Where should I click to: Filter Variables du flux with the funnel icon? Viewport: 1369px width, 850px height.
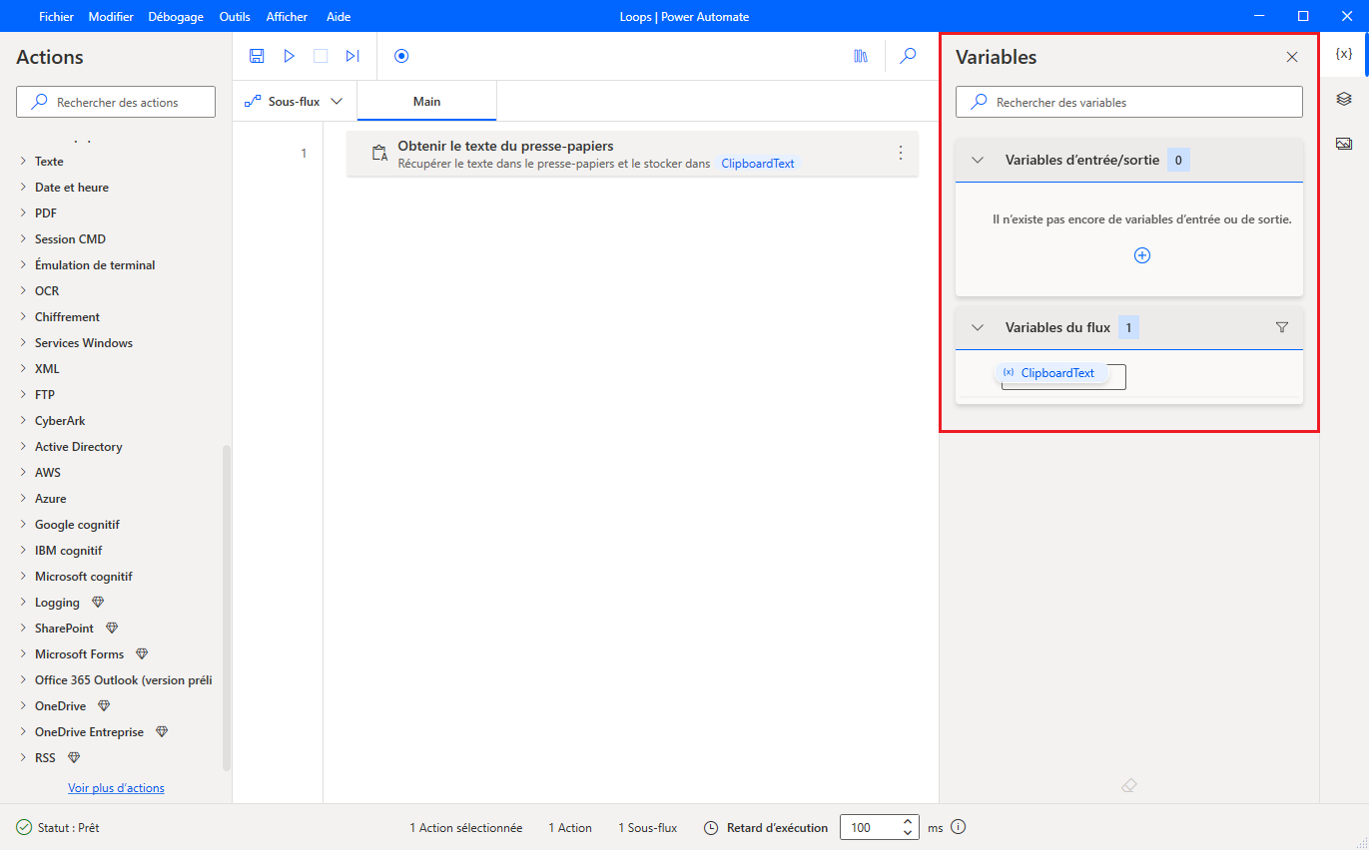1282,326
